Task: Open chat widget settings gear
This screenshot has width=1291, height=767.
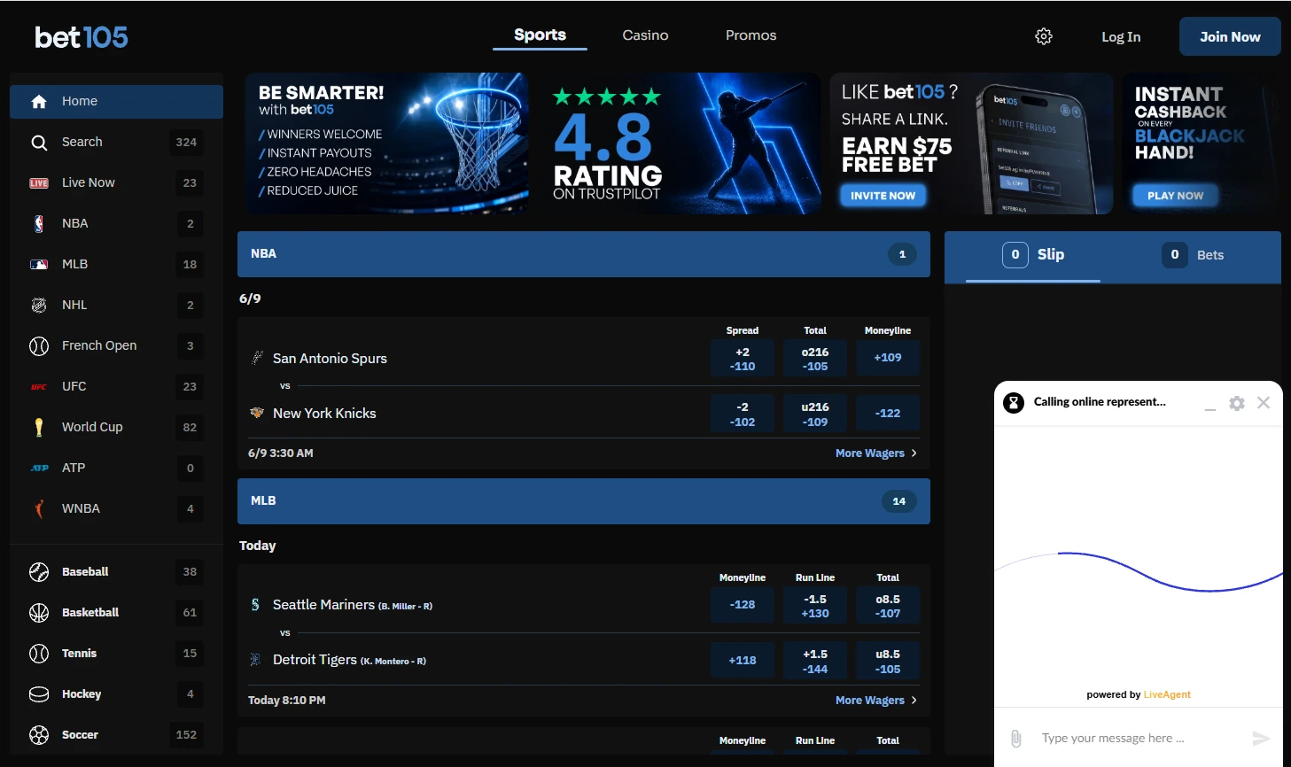Action: (1237, 404)
